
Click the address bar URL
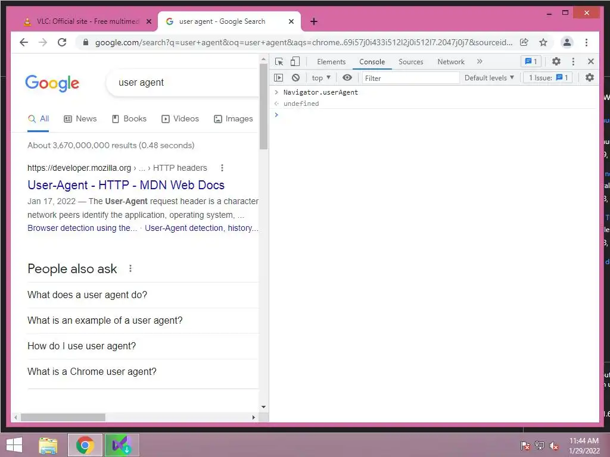point(303,42)
